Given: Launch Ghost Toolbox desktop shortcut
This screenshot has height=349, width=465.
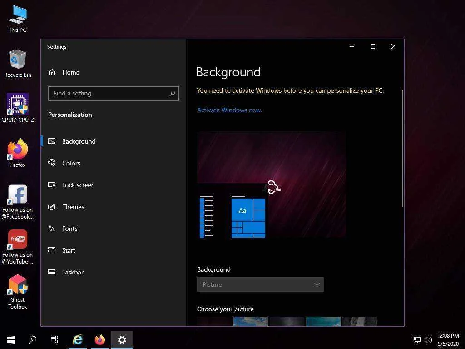Looking at the screenshot, I should pos(18,292).
